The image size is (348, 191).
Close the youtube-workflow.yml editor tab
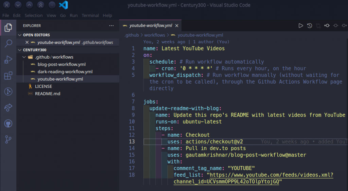[x=177, y=25]
